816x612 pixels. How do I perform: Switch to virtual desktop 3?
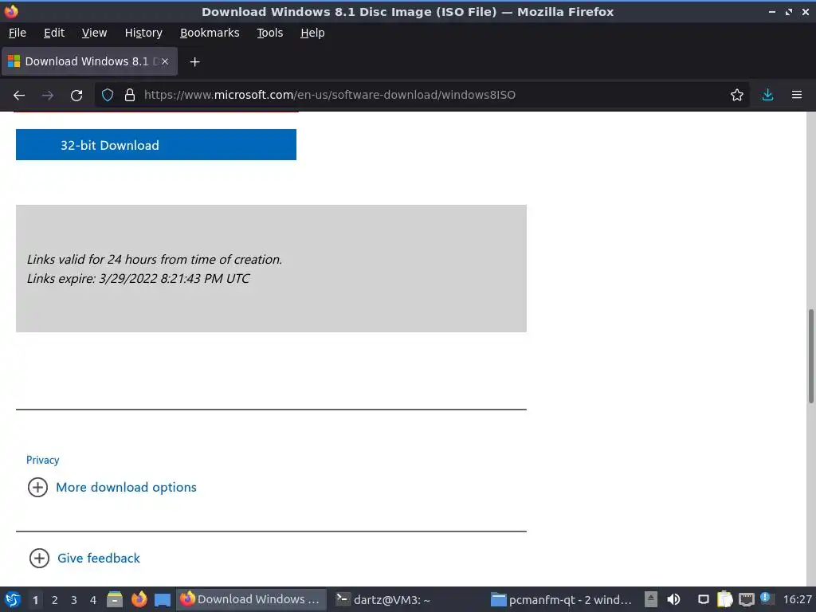74,600
